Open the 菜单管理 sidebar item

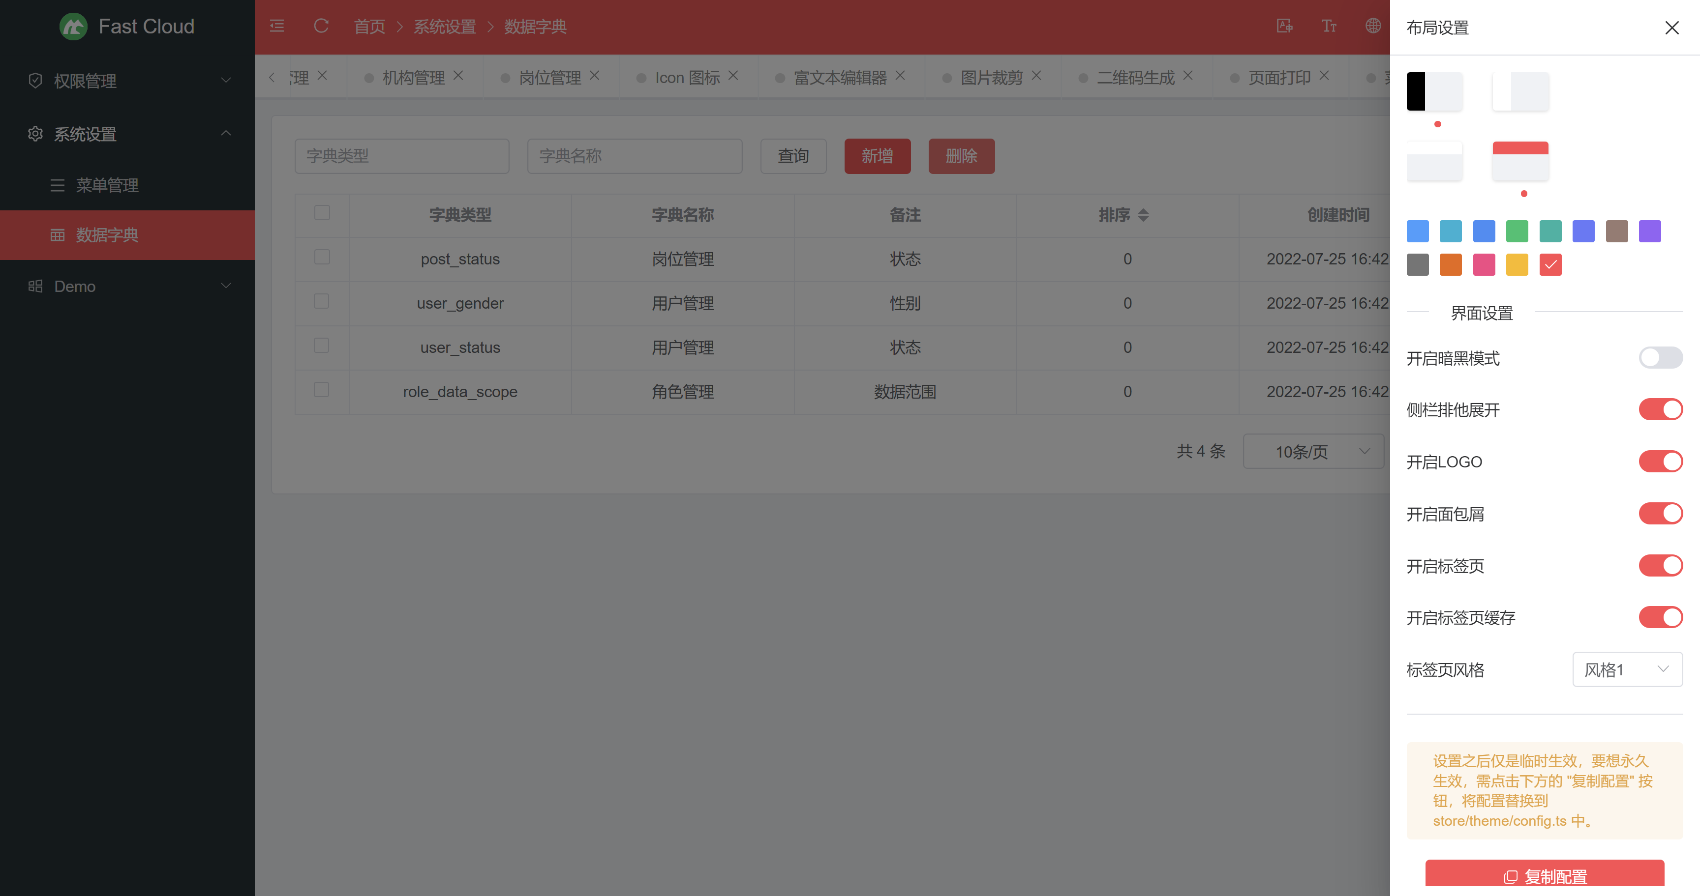(x=107, y=185)
